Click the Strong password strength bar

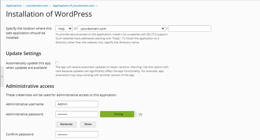tap(118, 114)
